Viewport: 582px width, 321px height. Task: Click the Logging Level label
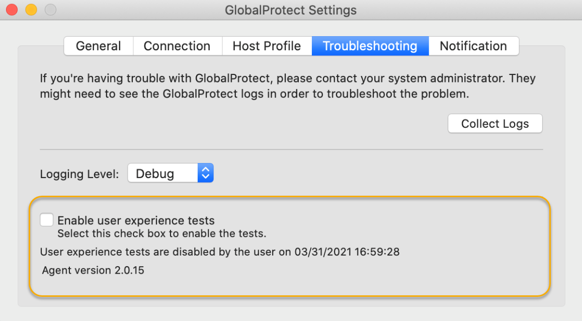[78, 174]
